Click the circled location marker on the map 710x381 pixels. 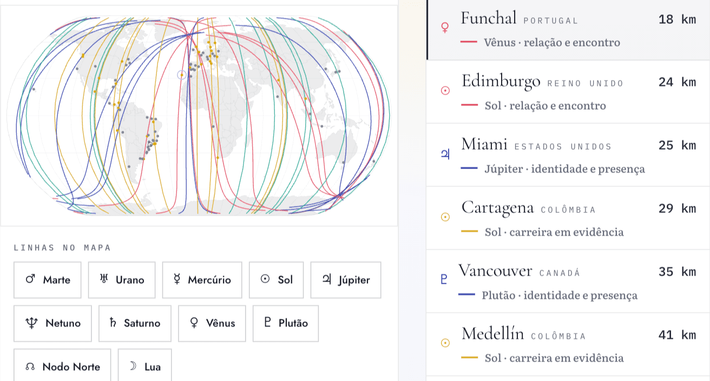coord(182,75)
